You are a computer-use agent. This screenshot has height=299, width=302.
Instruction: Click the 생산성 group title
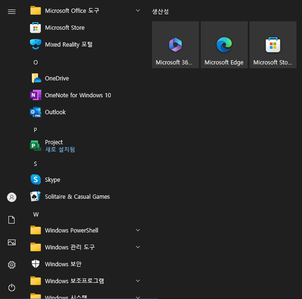click(160, 11)
